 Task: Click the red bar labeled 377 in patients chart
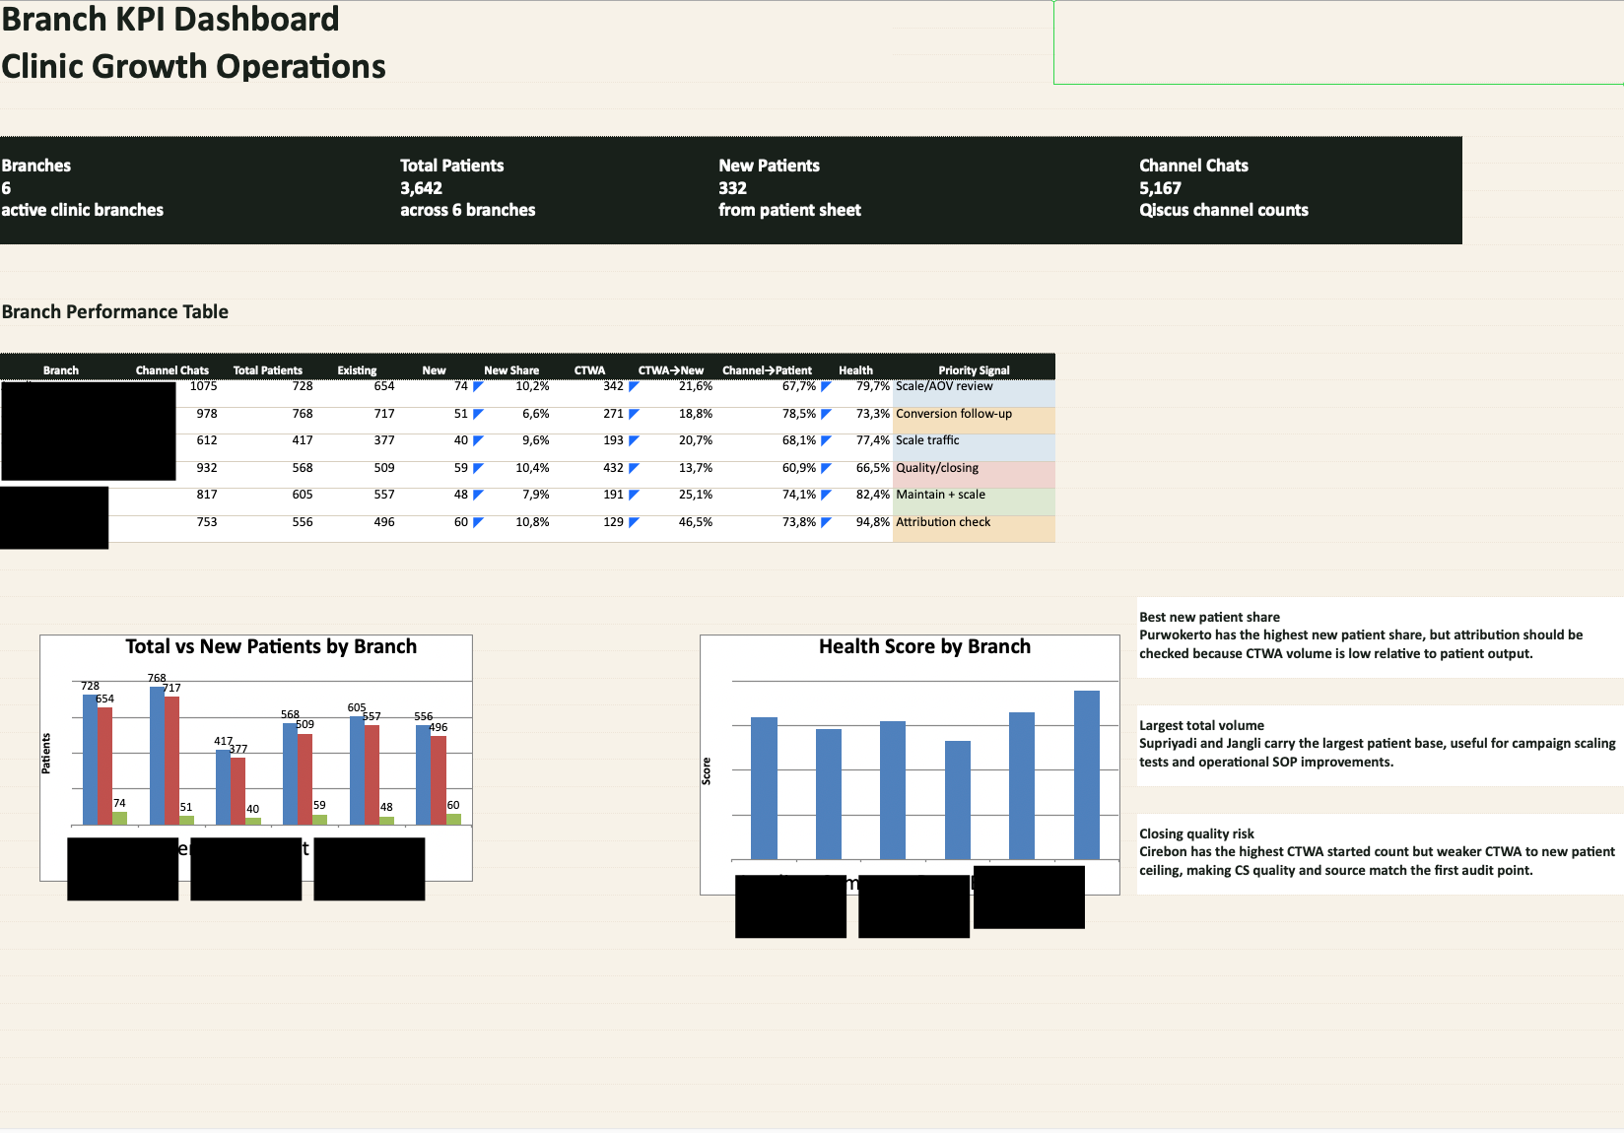[237, 791]
